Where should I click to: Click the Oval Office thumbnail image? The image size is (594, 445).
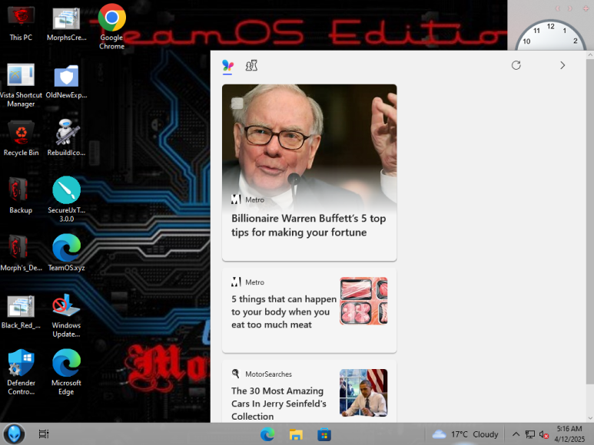point(363,393)
